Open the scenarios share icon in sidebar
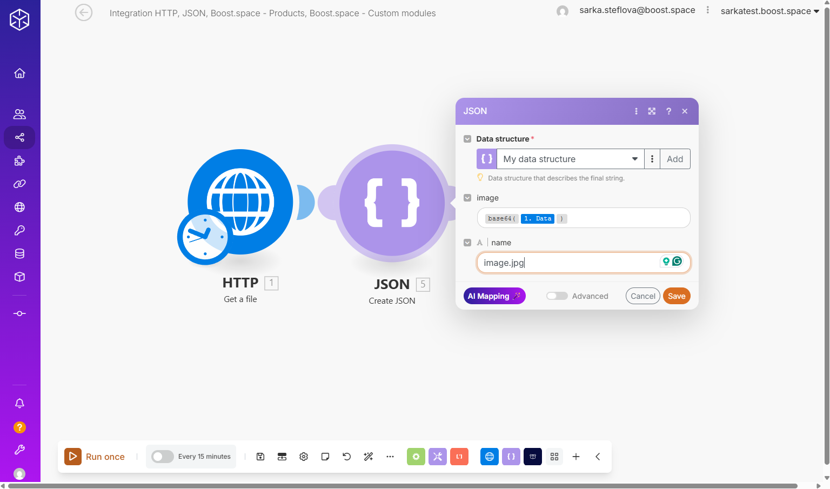830x489 pixels. click(19, 137)
